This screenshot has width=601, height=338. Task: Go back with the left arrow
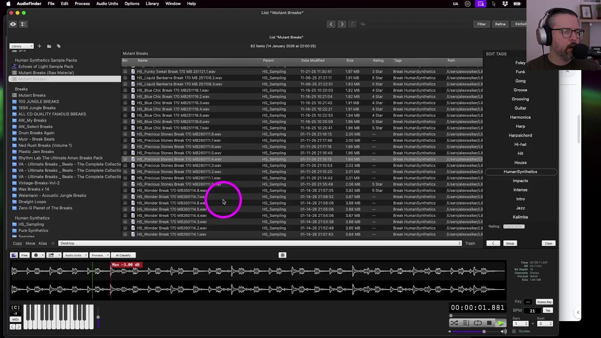pos(331,24)
